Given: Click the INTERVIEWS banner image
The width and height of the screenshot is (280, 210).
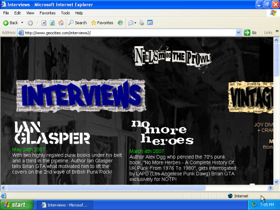Looking at the screenshot, I should (x=81, y=96).
